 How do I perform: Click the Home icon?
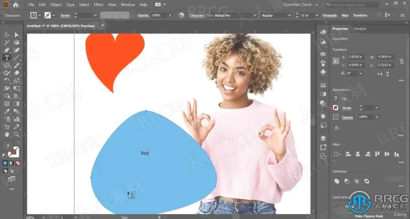[16, 5]
